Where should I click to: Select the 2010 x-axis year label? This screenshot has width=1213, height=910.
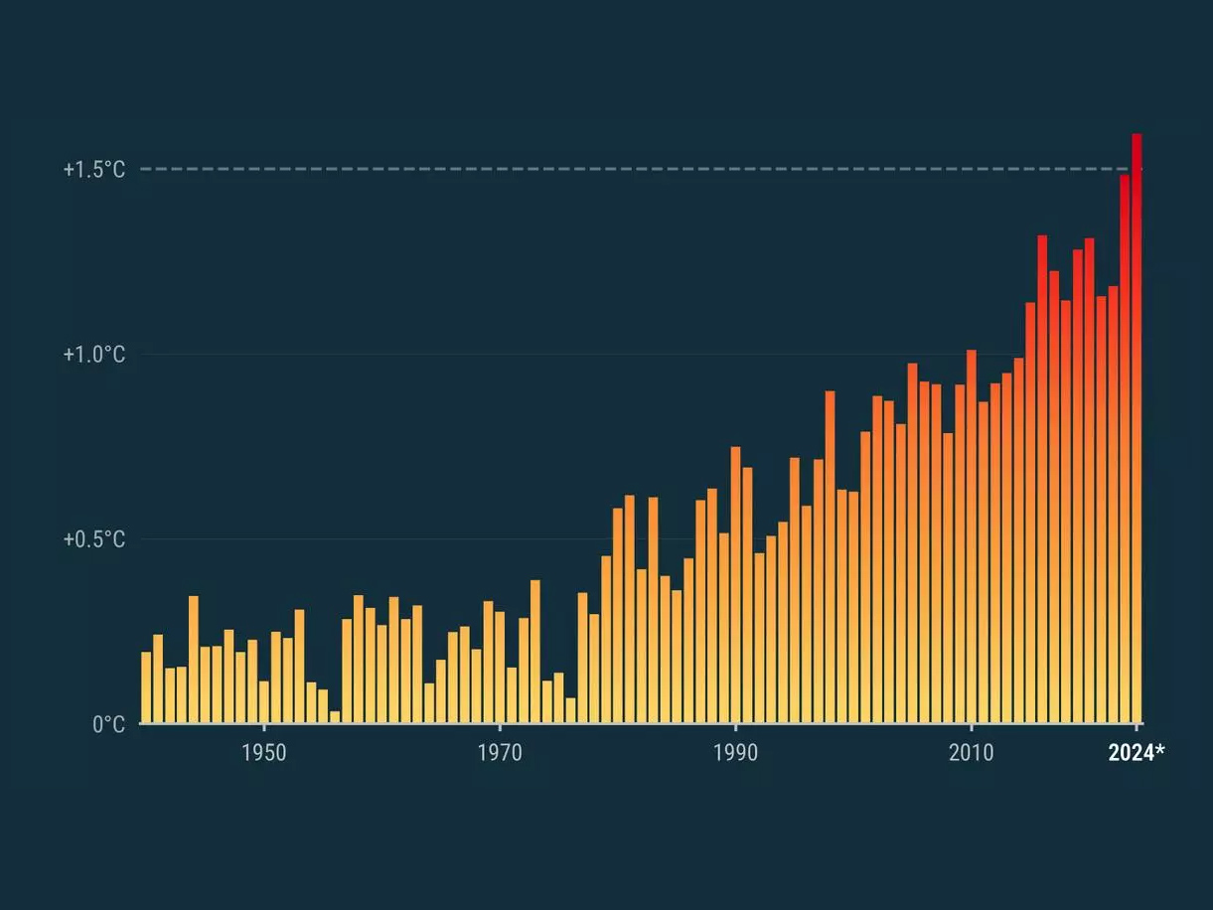971,753
